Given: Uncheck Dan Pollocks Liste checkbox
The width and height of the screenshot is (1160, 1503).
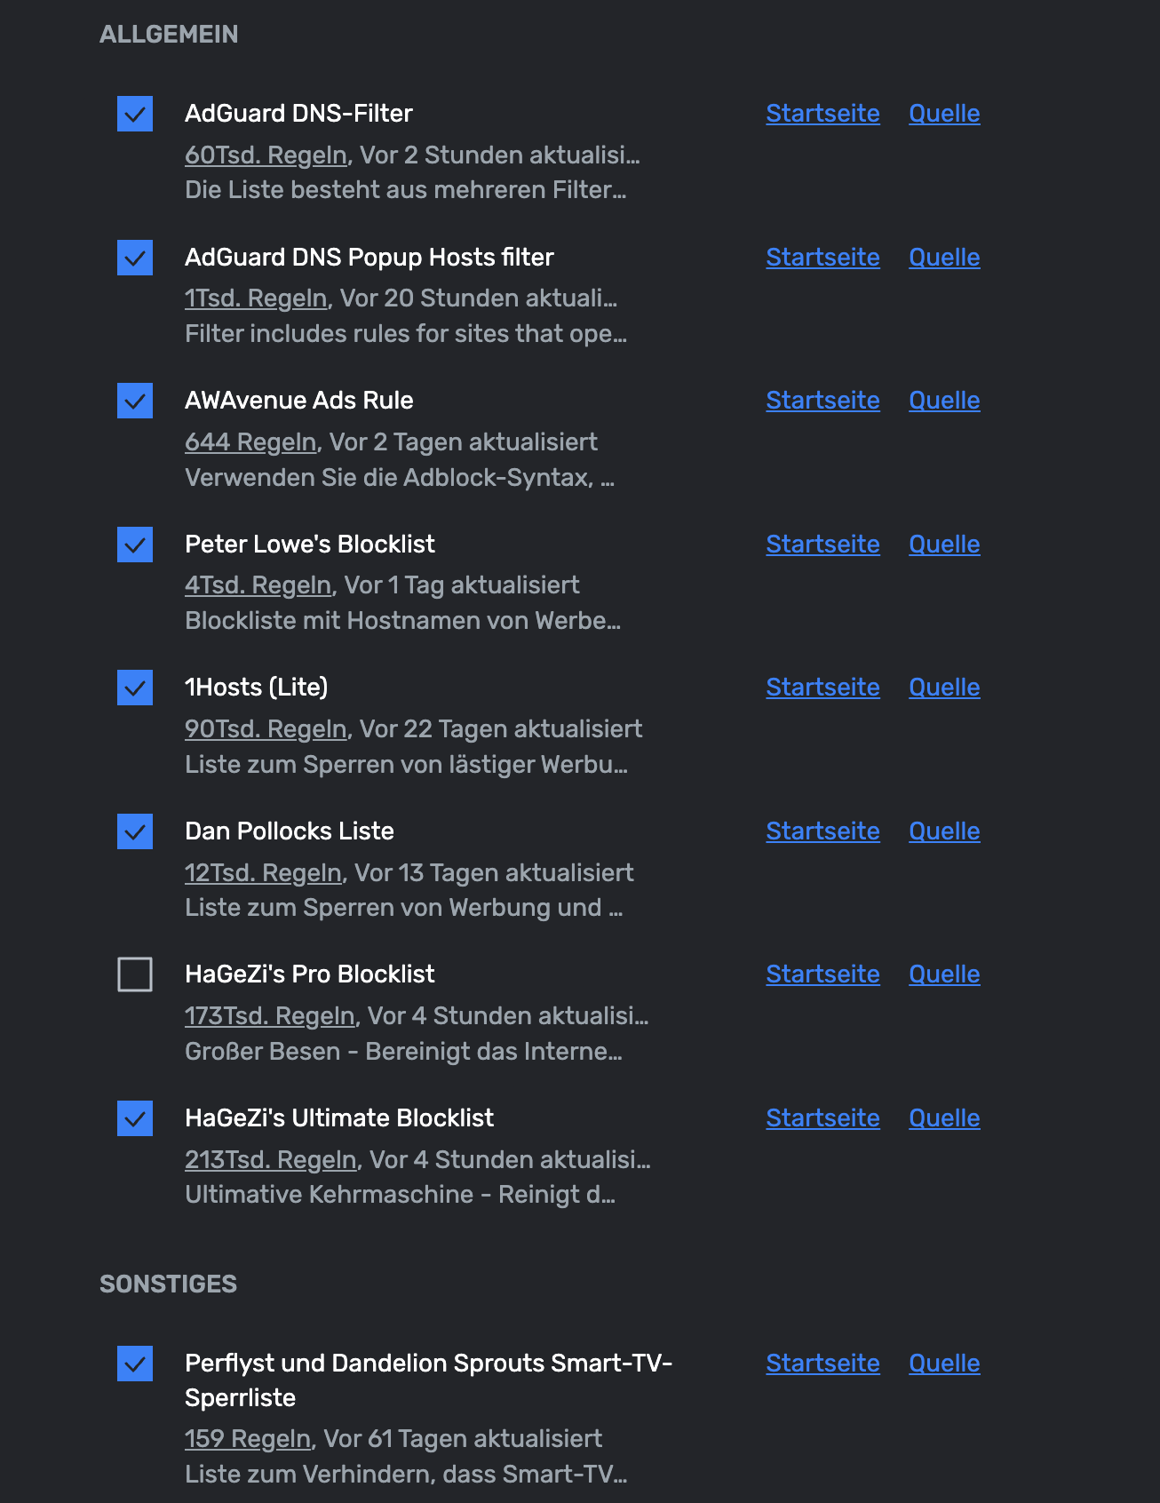Looking at the screenshot, I should (135, 831).
